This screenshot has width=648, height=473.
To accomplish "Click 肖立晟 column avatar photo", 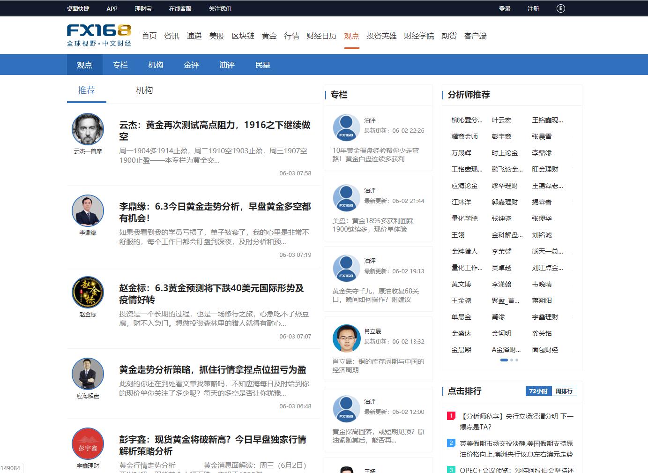I will coord(346,338).
